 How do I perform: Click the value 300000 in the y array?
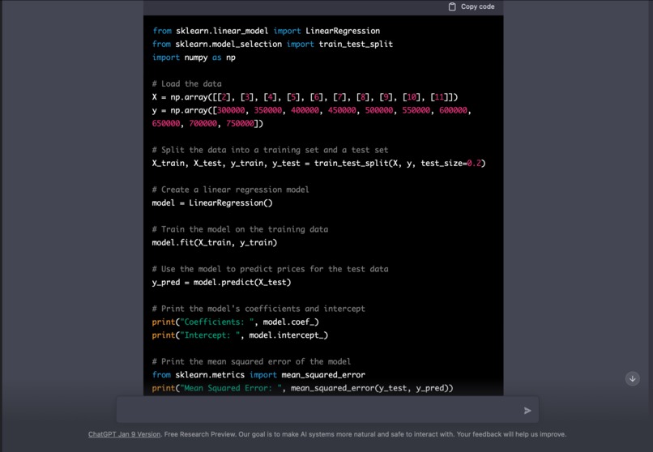[231, 110]
